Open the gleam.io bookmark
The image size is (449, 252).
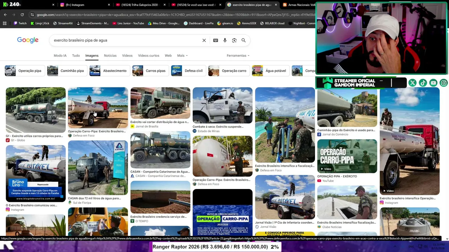pyautogui.click(x=225, y=23)
